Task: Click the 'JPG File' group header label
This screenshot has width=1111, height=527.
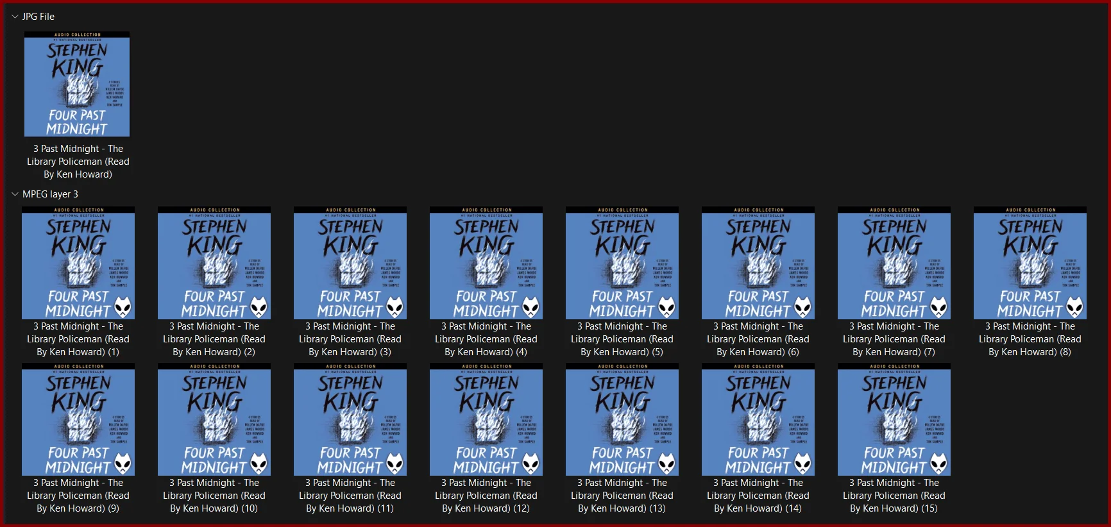Action: pos(38,17)
